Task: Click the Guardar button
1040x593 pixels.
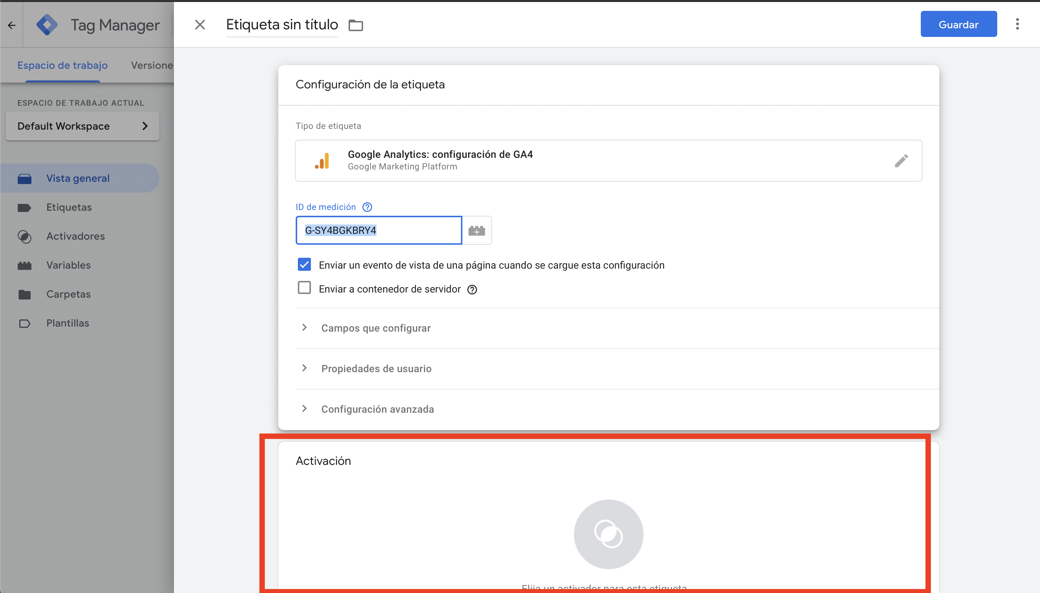Action: [x=958, y=25]
